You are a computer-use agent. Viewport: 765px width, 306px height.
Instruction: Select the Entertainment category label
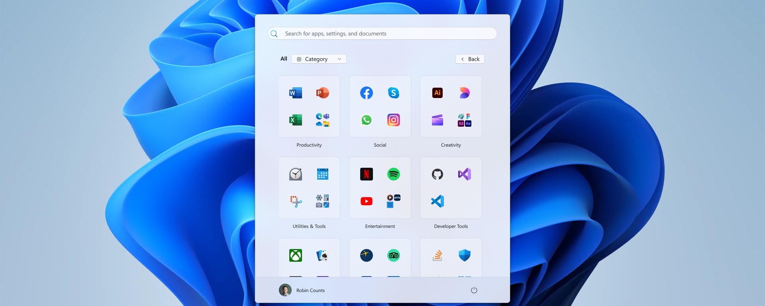[380, 226]
